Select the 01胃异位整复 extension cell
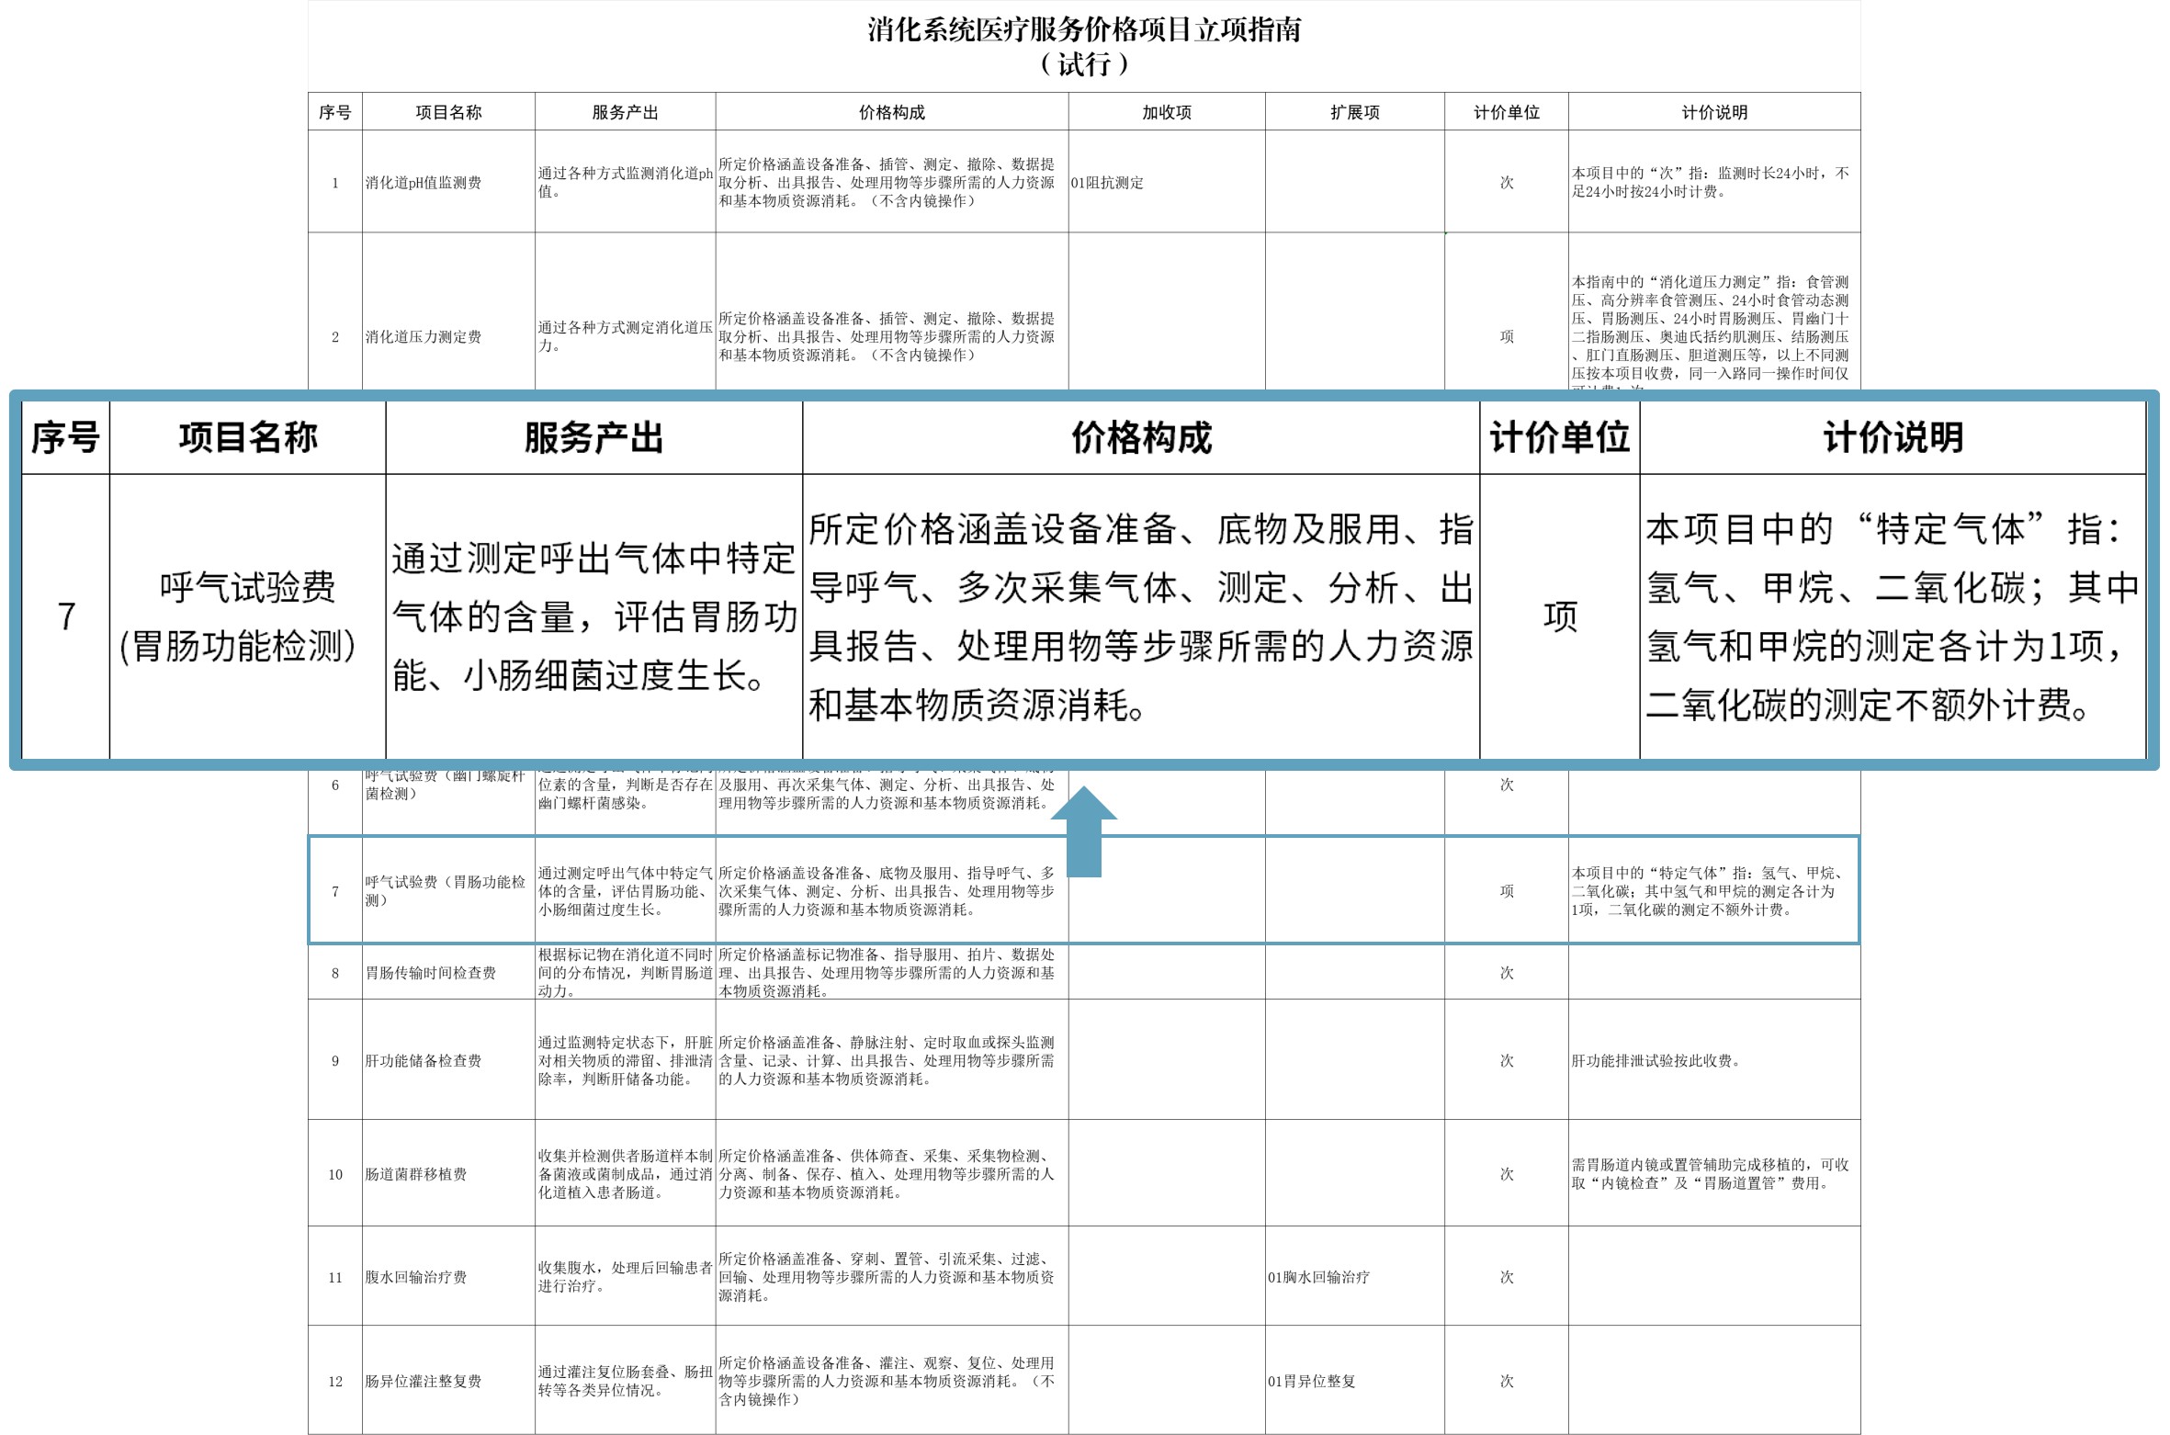 [x=1311, y=1381]
